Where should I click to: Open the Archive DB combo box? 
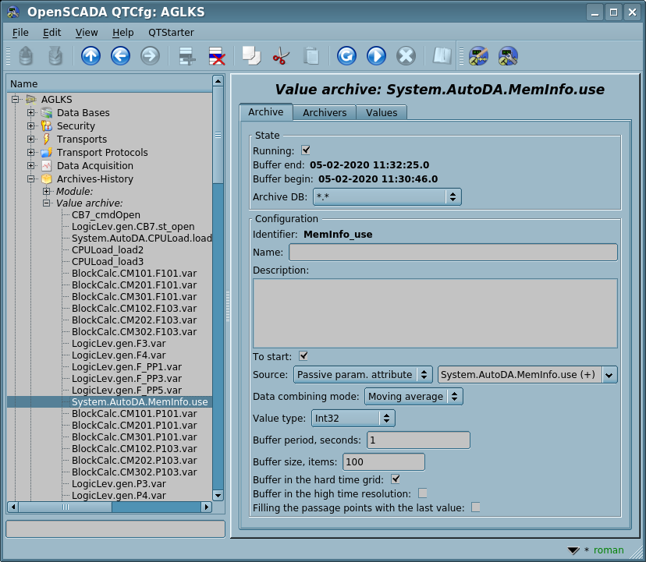point(387,196)
